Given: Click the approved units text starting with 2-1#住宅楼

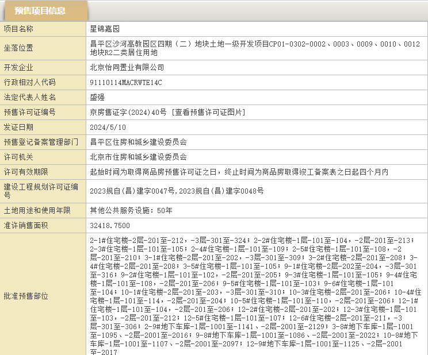Looking at the screenshot, I should pyautogui.click(x=256, y=296).
